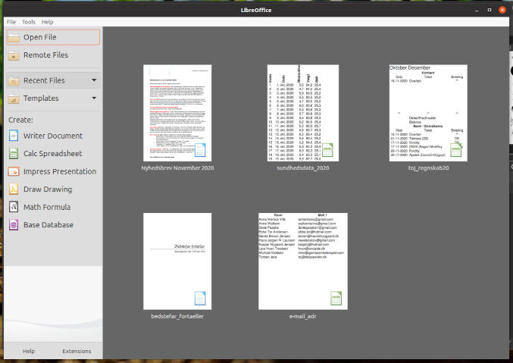Click the Calc Spreadsheet icon
Viewport: 513px width, 363px height.
pos(14,154)
